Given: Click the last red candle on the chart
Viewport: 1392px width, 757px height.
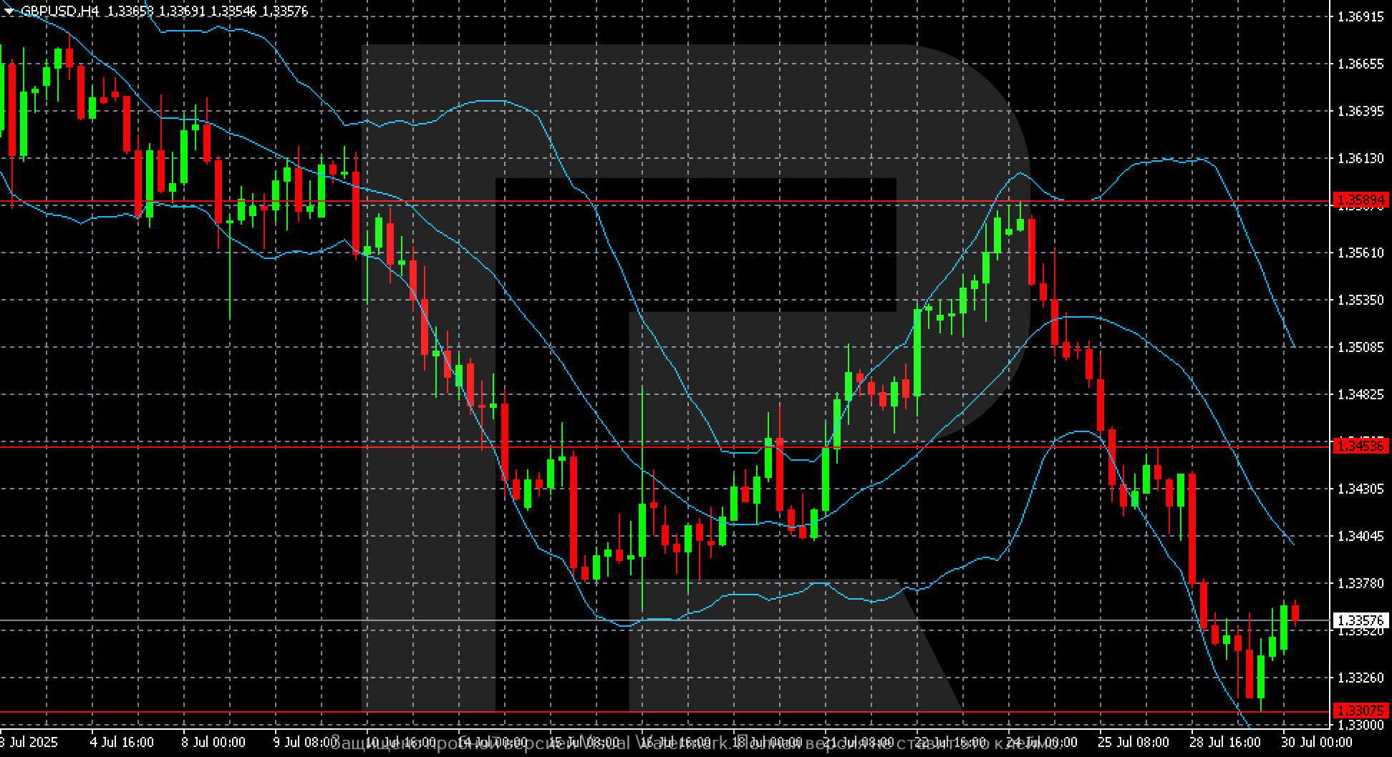Looking at the screenshot, I should coord(1295,613).
